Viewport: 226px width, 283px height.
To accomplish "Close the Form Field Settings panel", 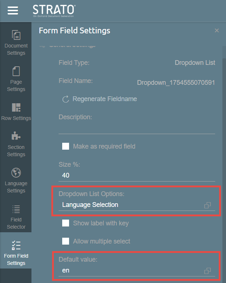I will tap(217, 31).
